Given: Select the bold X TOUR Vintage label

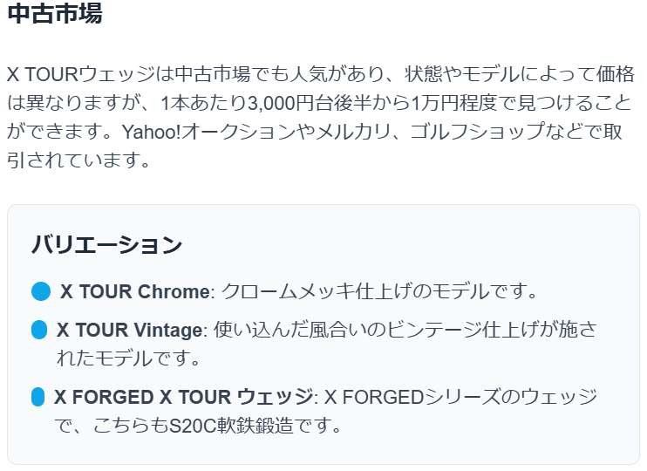Looking at the screenshot, I should point(130,330).
